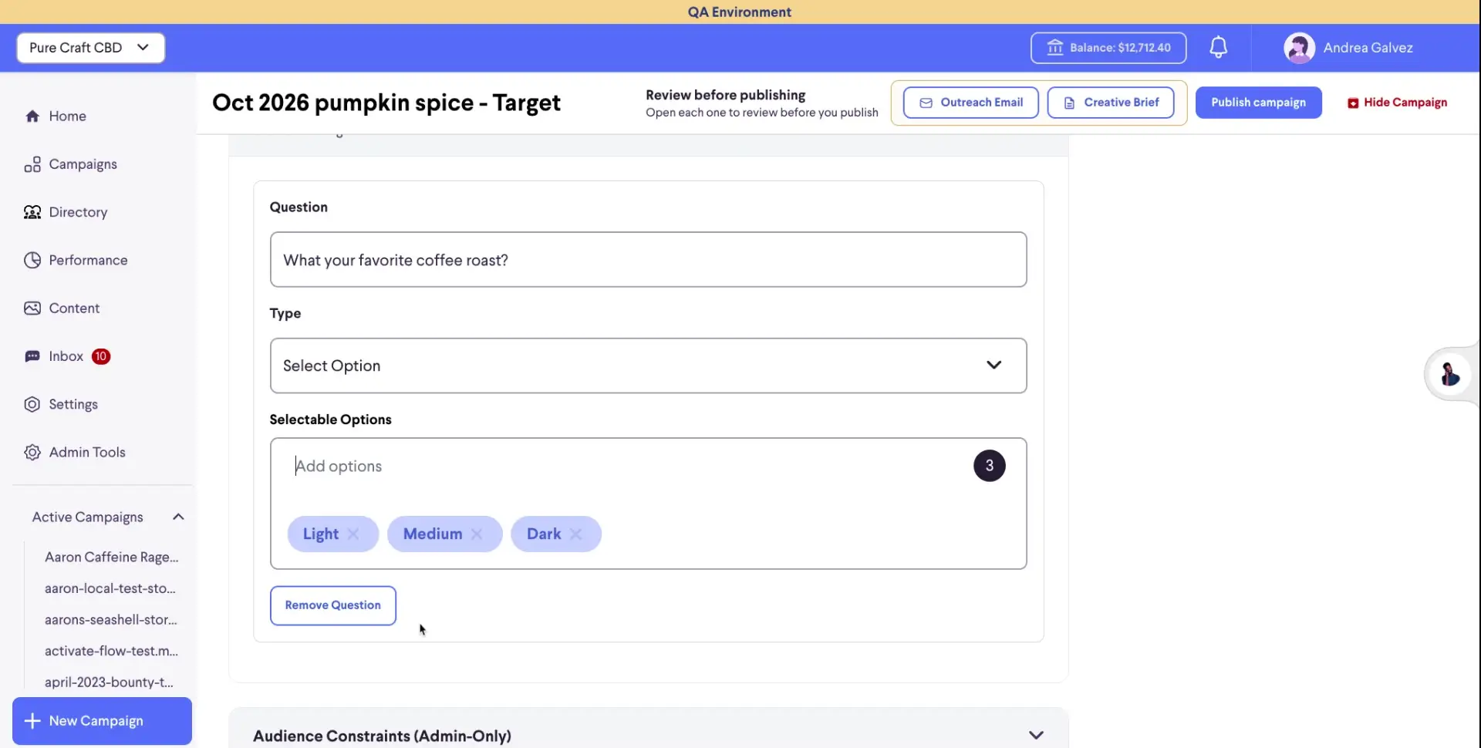Image resolution: width=1481 pixels, height=748 pixels.
Task: Open the Type Select Option dropdown
Action: tap(648, 366)
